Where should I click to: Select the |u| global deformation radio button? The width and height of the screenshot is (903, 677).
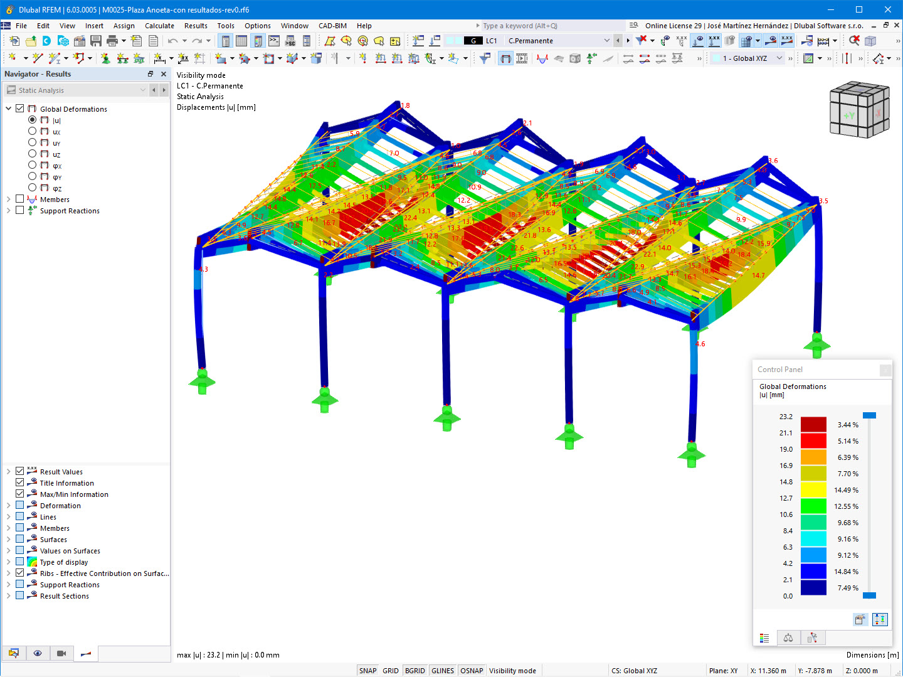[x=32, y=119]
